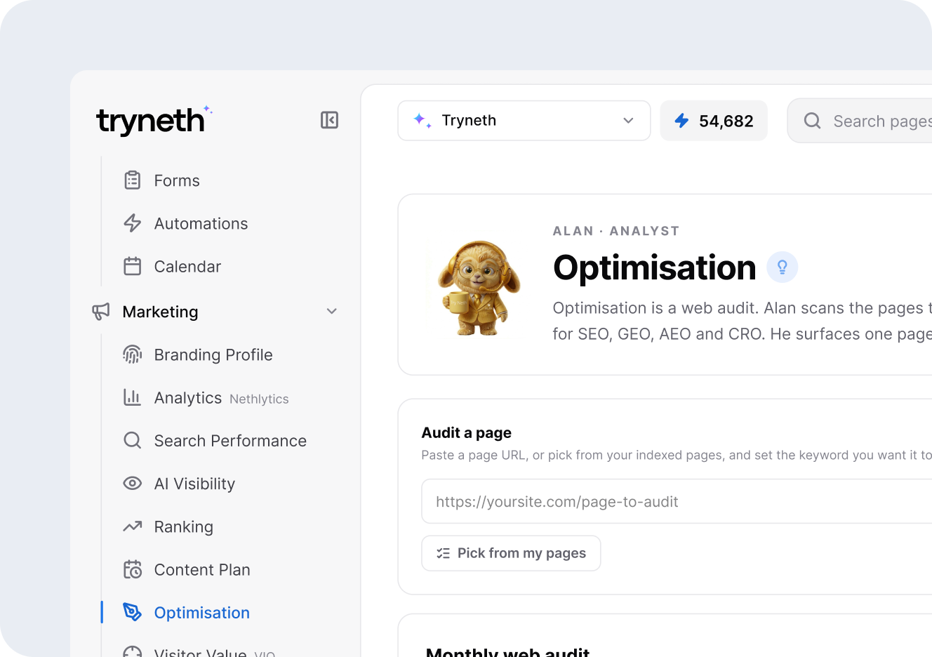Click the Audit a page heading

point(467,433)
